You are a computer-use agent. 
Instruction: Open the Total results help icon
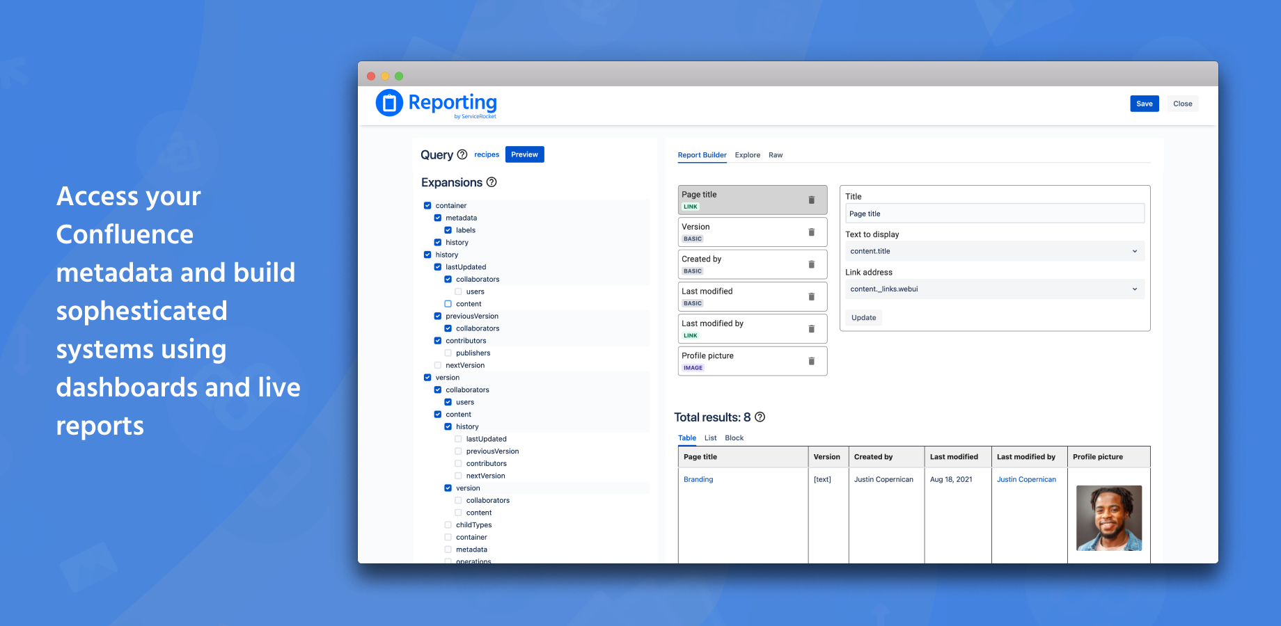point(760,417)
